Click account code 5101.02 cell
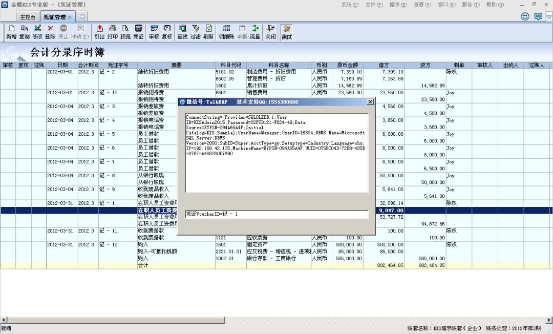553x334 pixels. [x=230, y=72]
